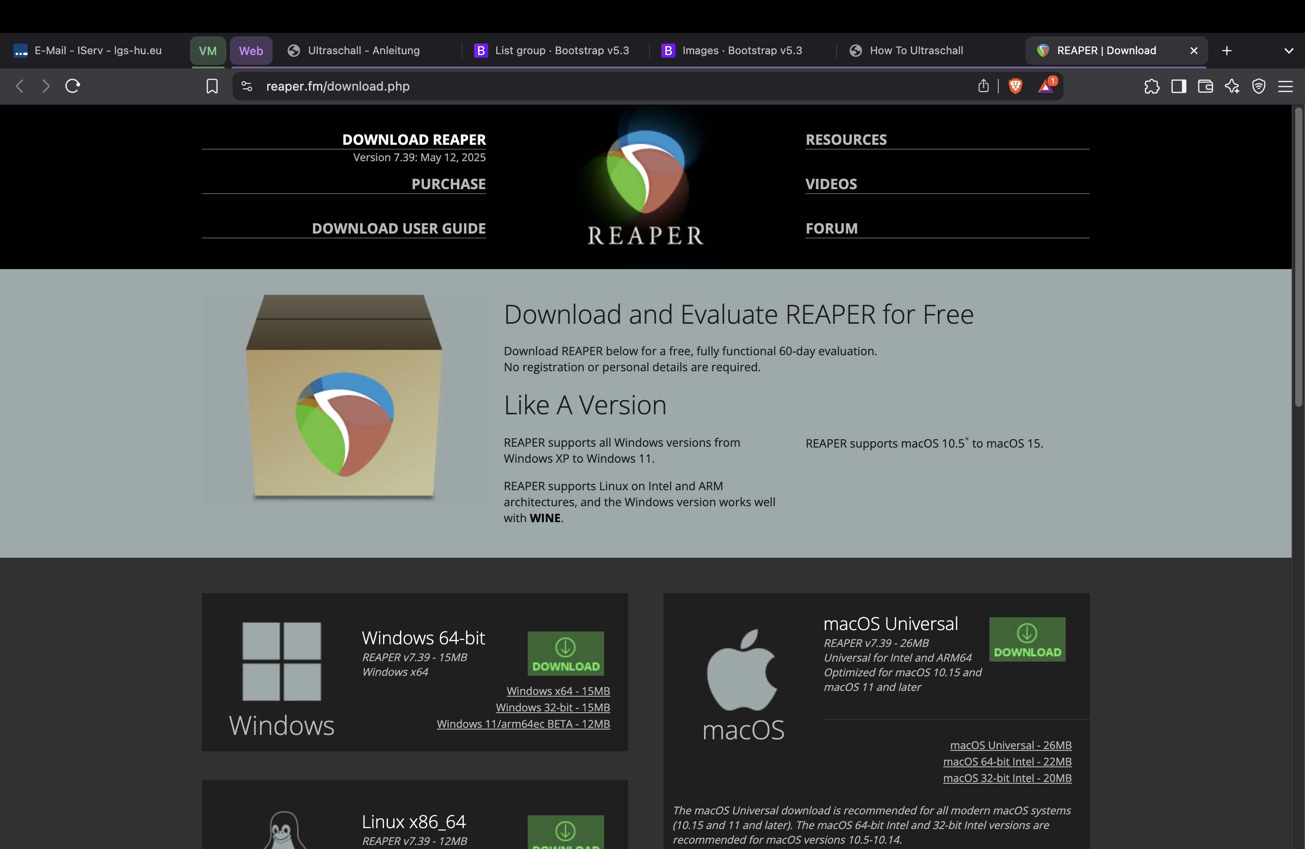
Task: Open the FORUM nav link
Action: point(832,228)
